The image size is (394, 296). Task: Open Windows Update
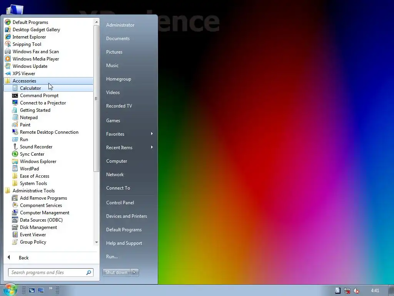(x=48, y=66)
